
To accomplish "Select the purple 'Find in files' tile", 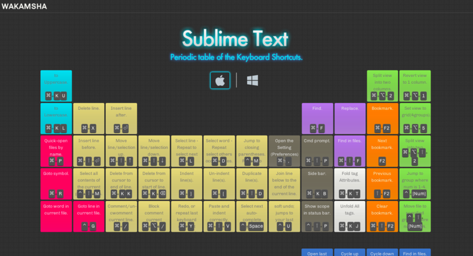I will pyautogui.click(x=350, y=151).
